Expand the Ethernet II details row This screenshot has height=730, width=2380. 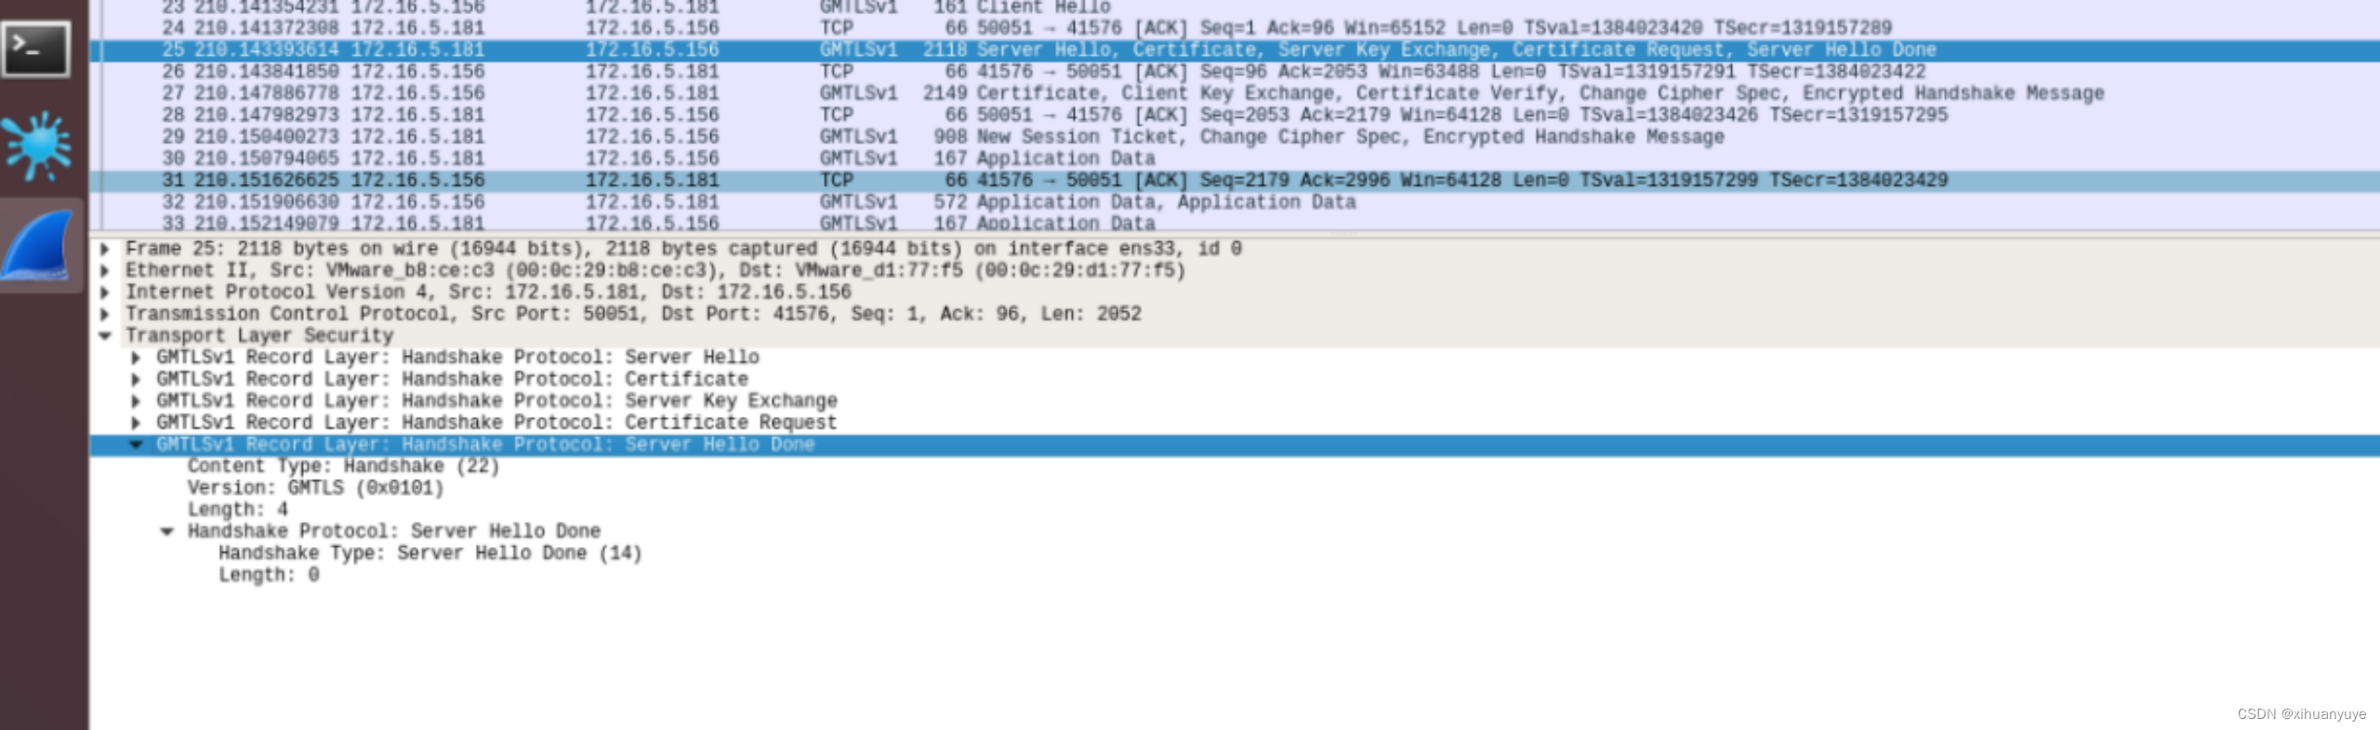pos(105,270)
